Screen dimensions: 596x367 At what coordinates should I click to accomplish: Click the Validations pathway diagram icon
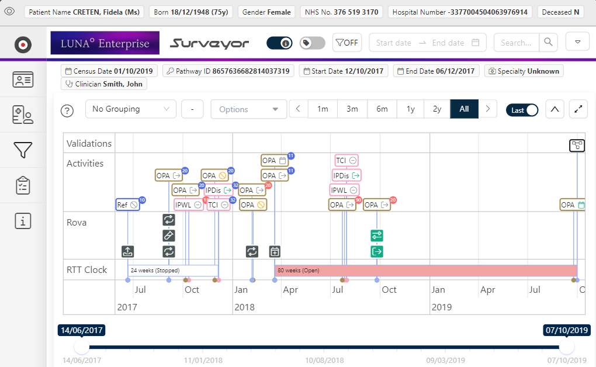[x=577, y=146]
